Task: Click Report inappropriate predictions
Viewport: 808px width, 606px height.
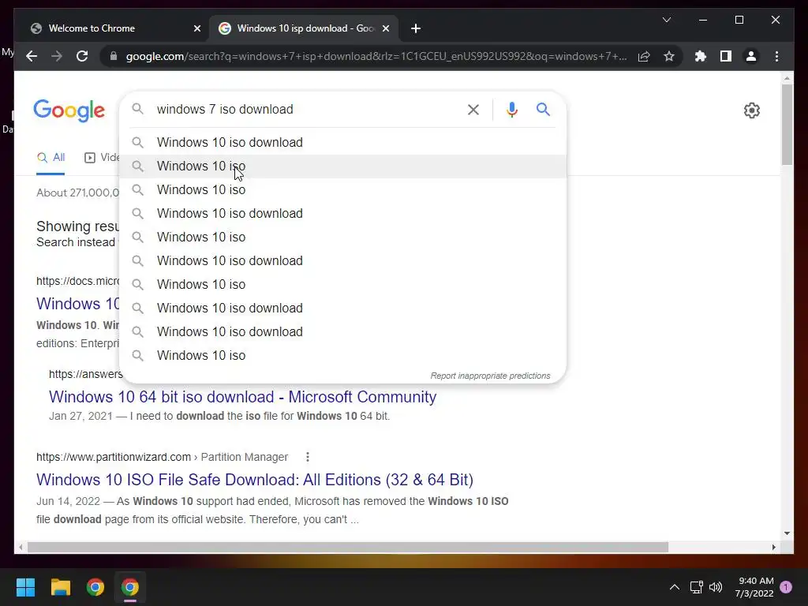Action: point(491,376)
